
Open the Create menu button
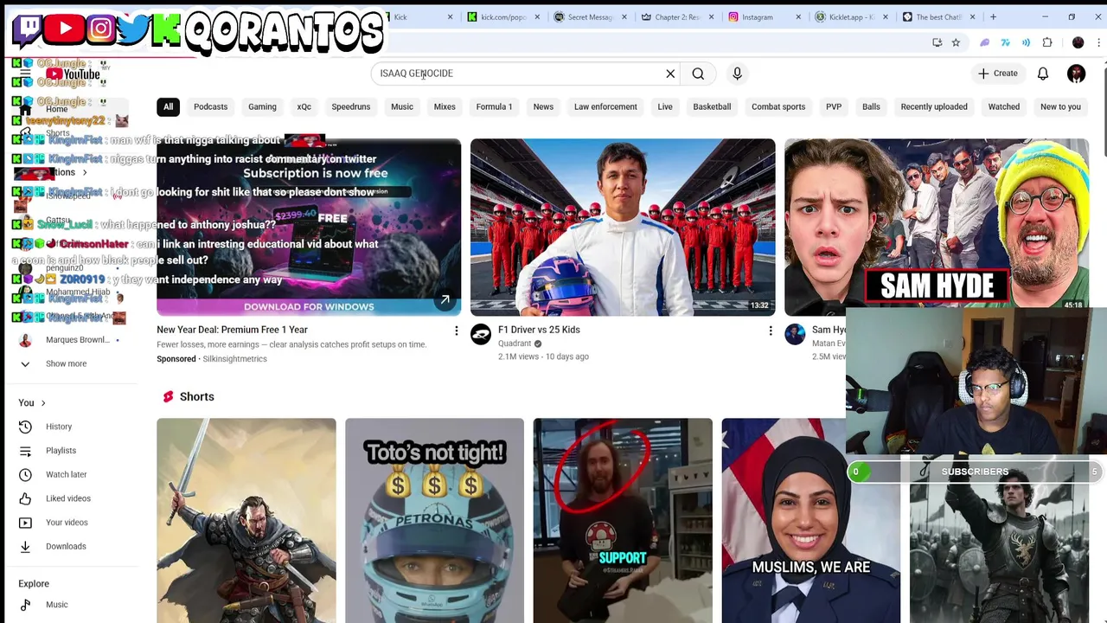[x=998, y=74]
